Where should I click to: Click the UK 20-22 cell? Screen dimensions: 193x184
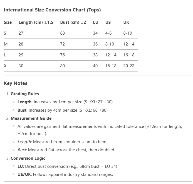point(129,66)
